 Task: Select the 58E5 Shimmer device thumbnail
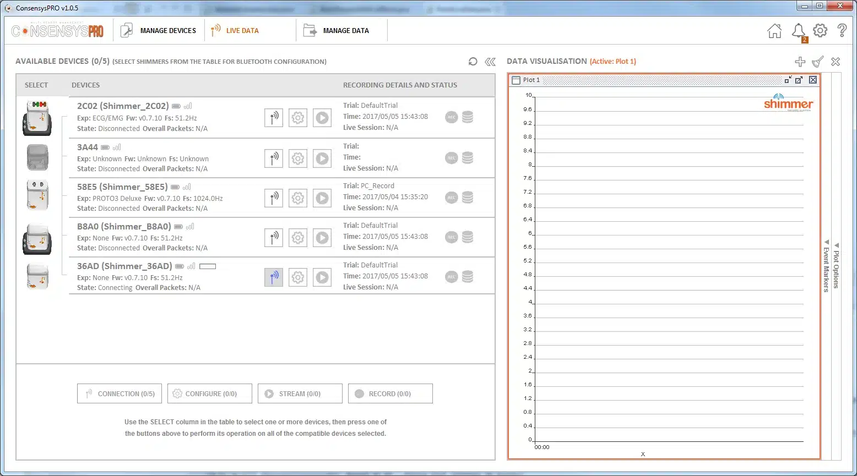coord(37,195)
